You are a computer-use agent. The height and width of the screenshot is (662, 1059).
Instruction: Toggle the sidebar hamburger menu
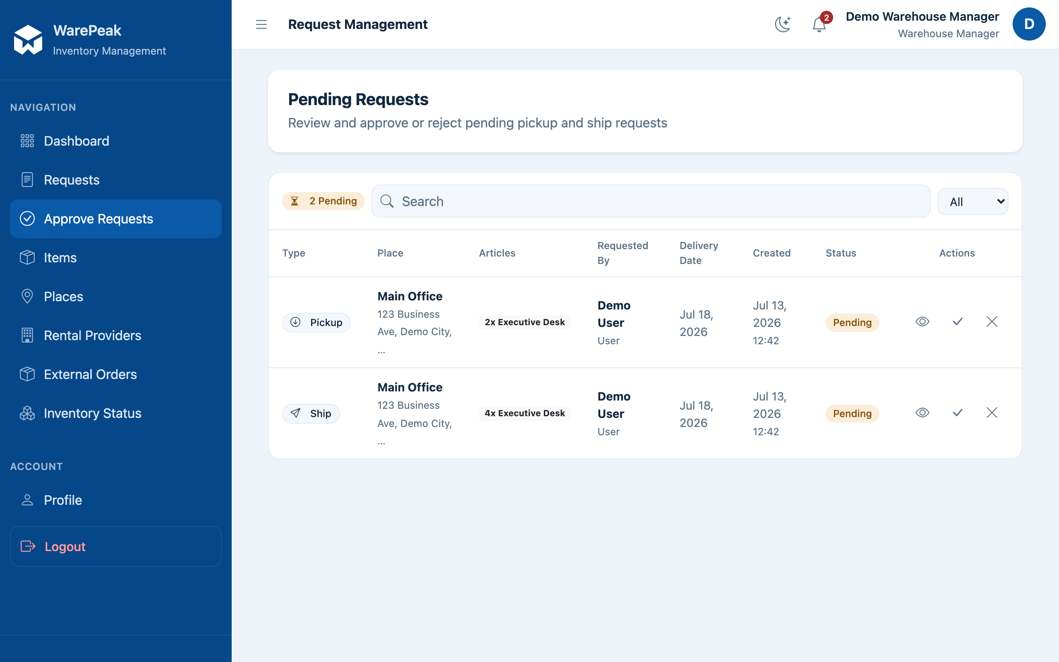click(x=261, y=24)
